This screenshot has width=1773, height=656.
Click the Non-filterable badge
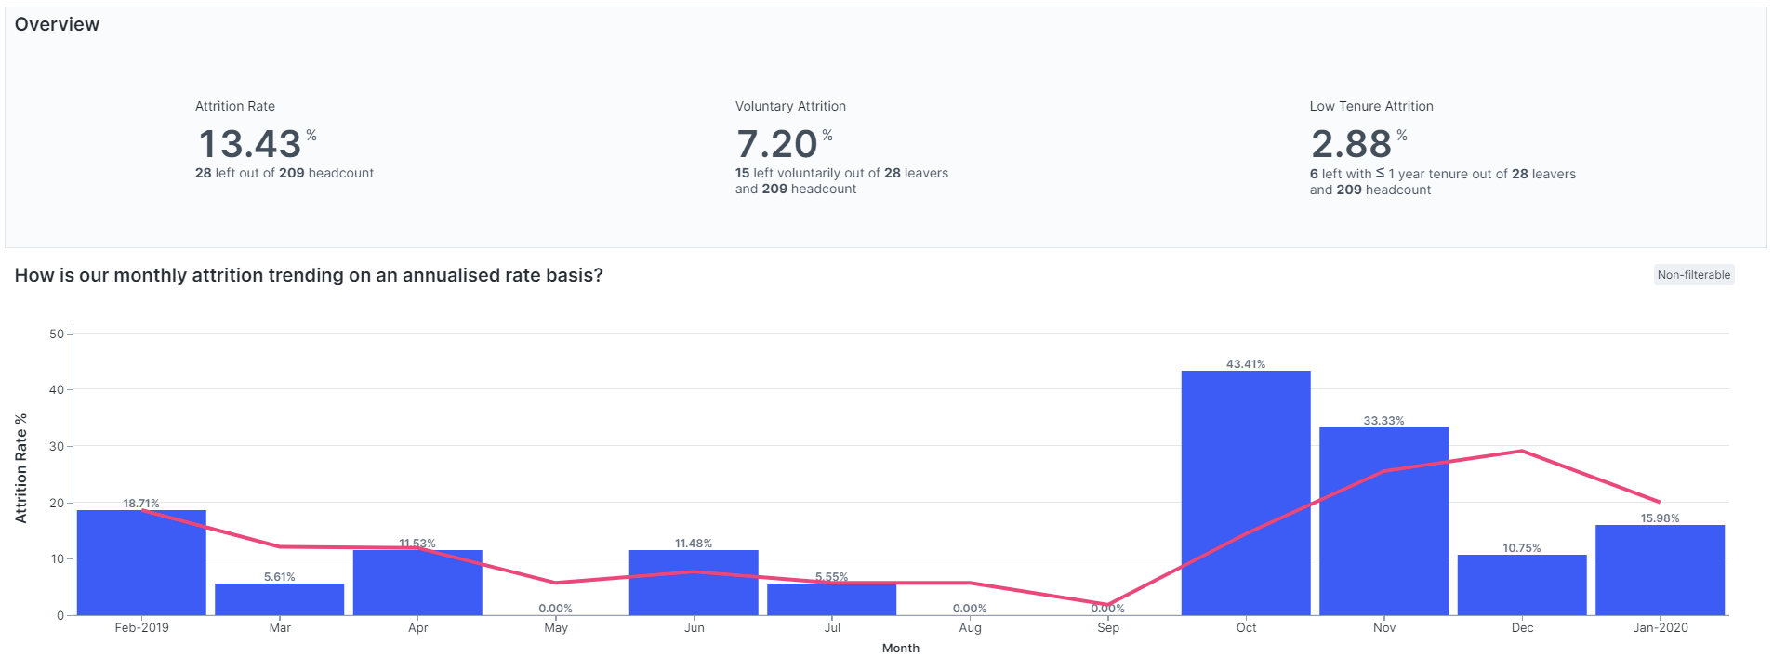1693,275
